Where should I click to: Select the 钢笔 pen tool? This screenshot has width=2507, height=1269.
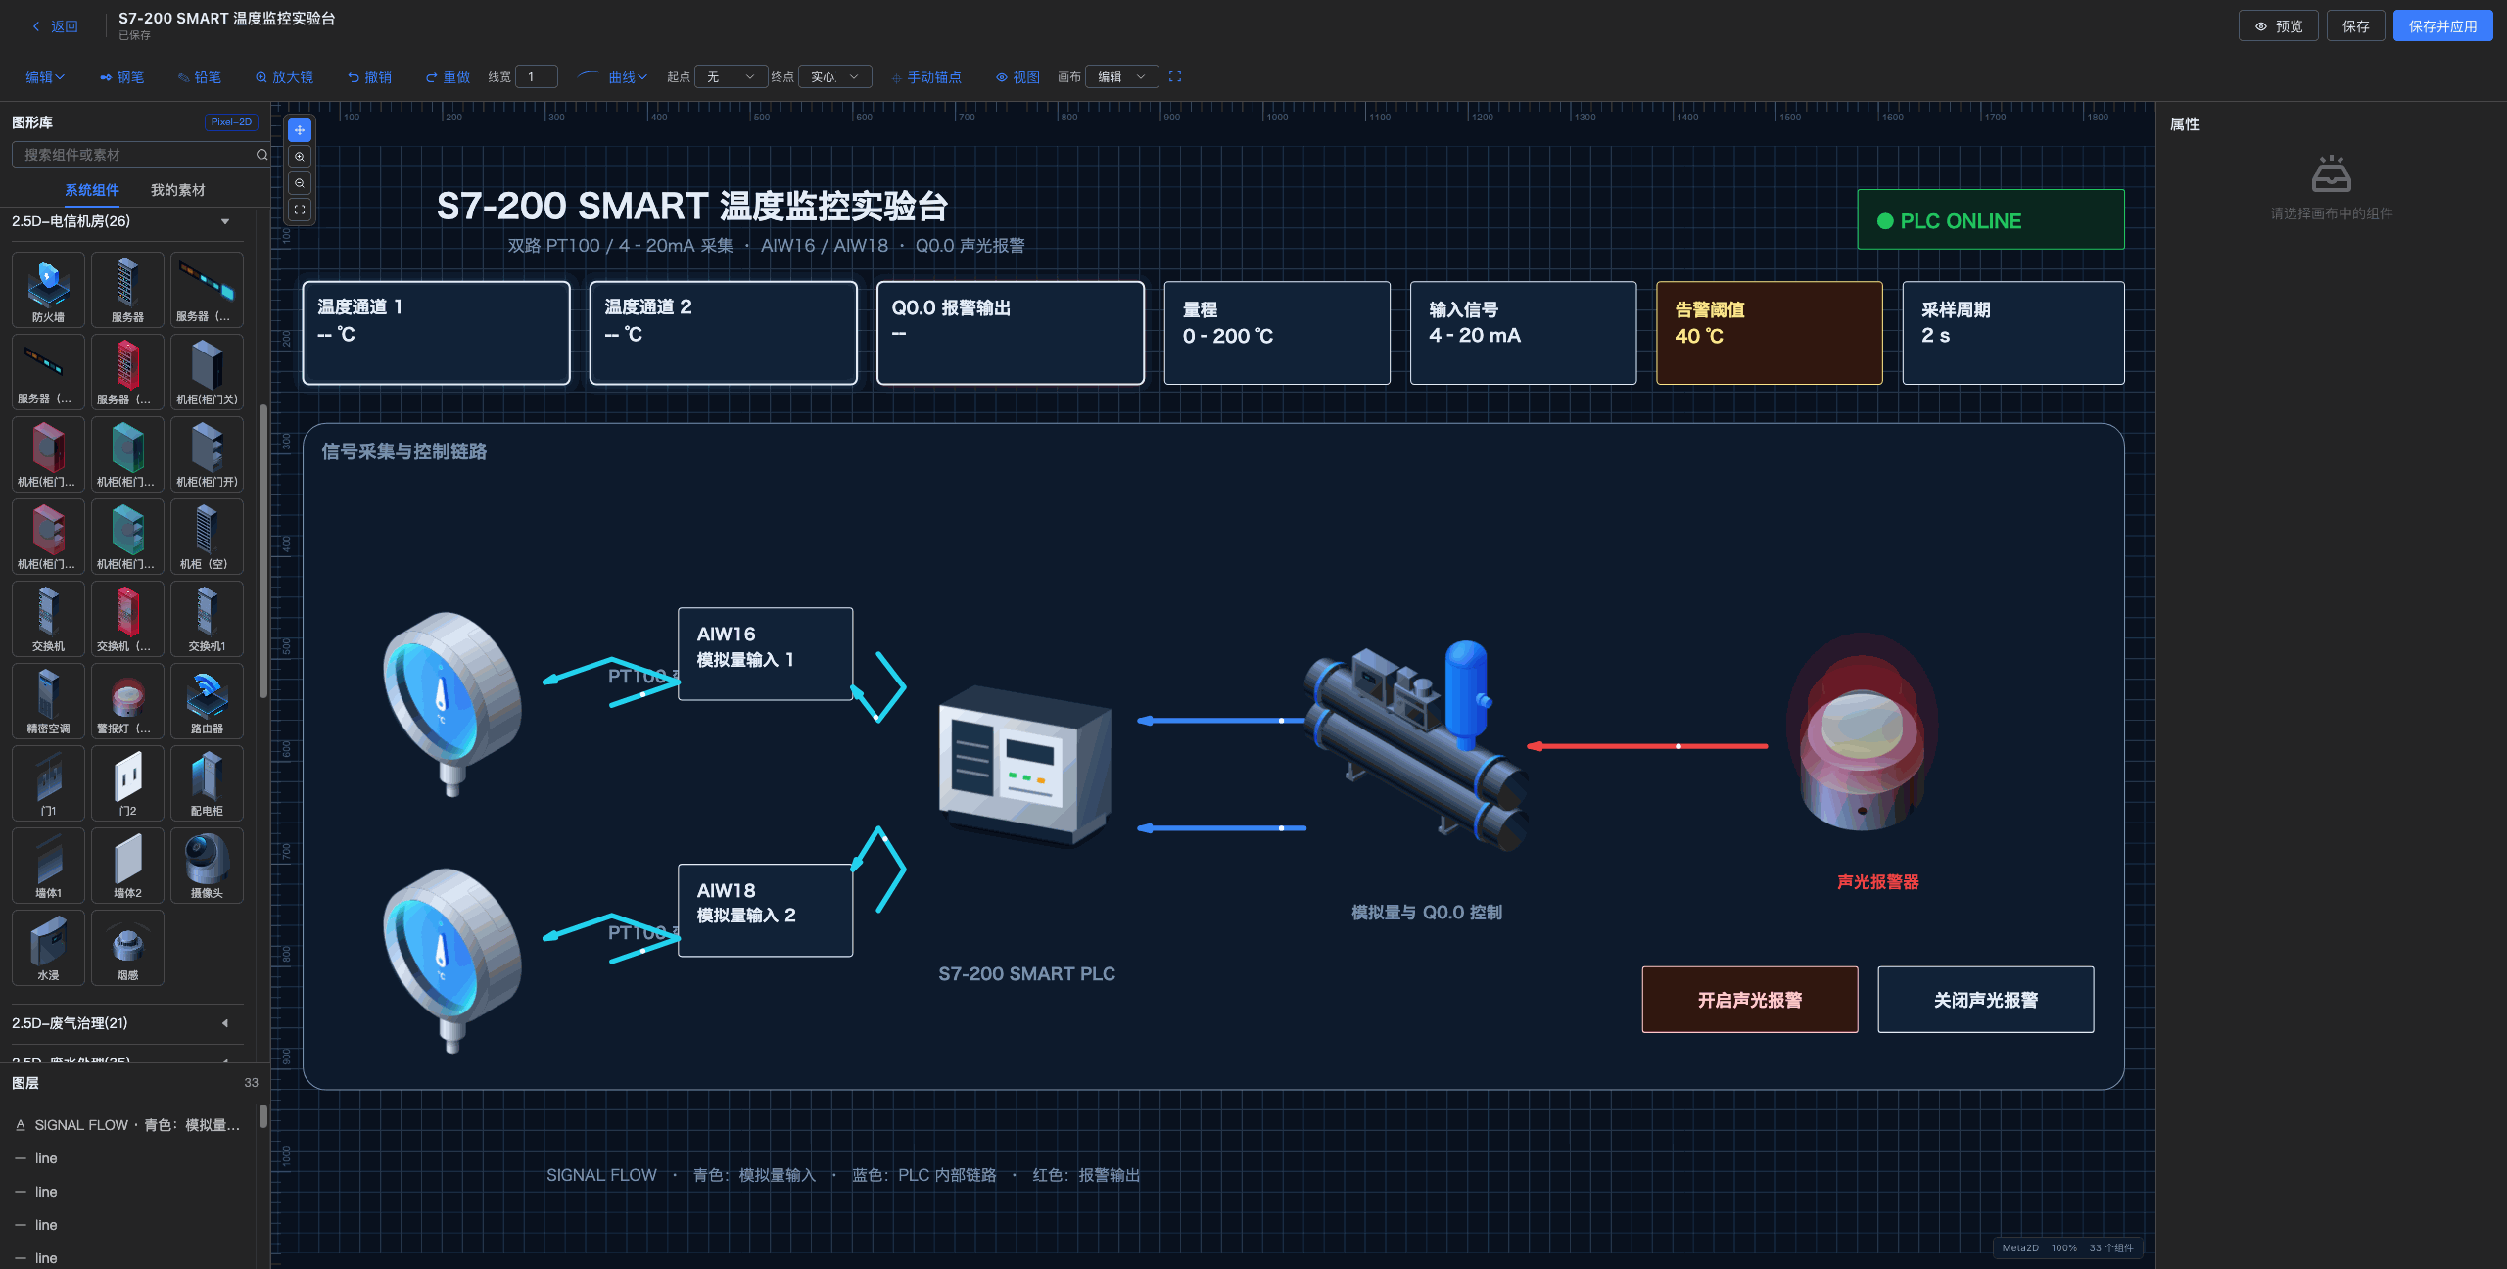(121, 77)
